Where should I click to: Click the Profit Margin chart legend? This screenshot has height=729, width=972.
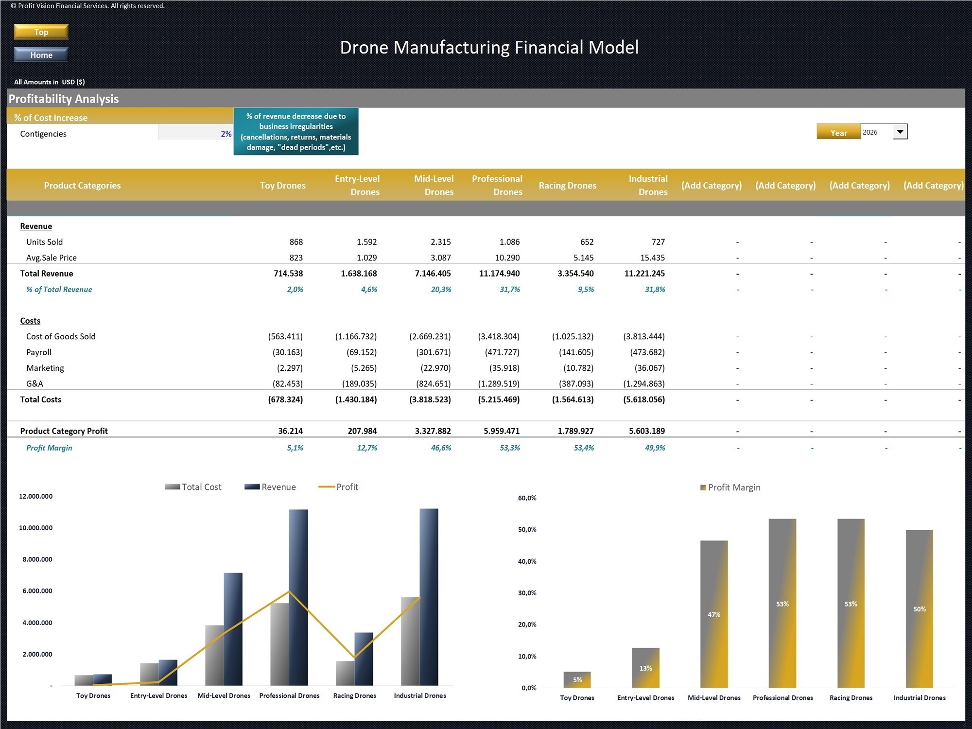pos(730,487)
